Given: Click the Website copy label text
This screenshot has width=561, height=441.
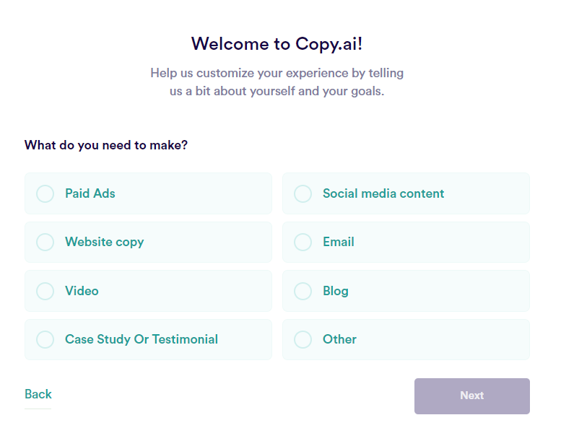Looking at the screenshot, I should (105, 243).
